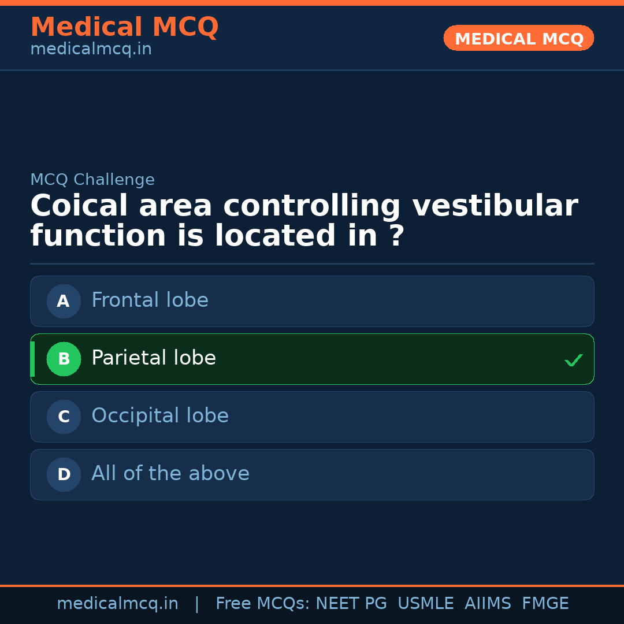Click the green circled B badge
This screenshot has width=624, height=624.
pos(64,359)
